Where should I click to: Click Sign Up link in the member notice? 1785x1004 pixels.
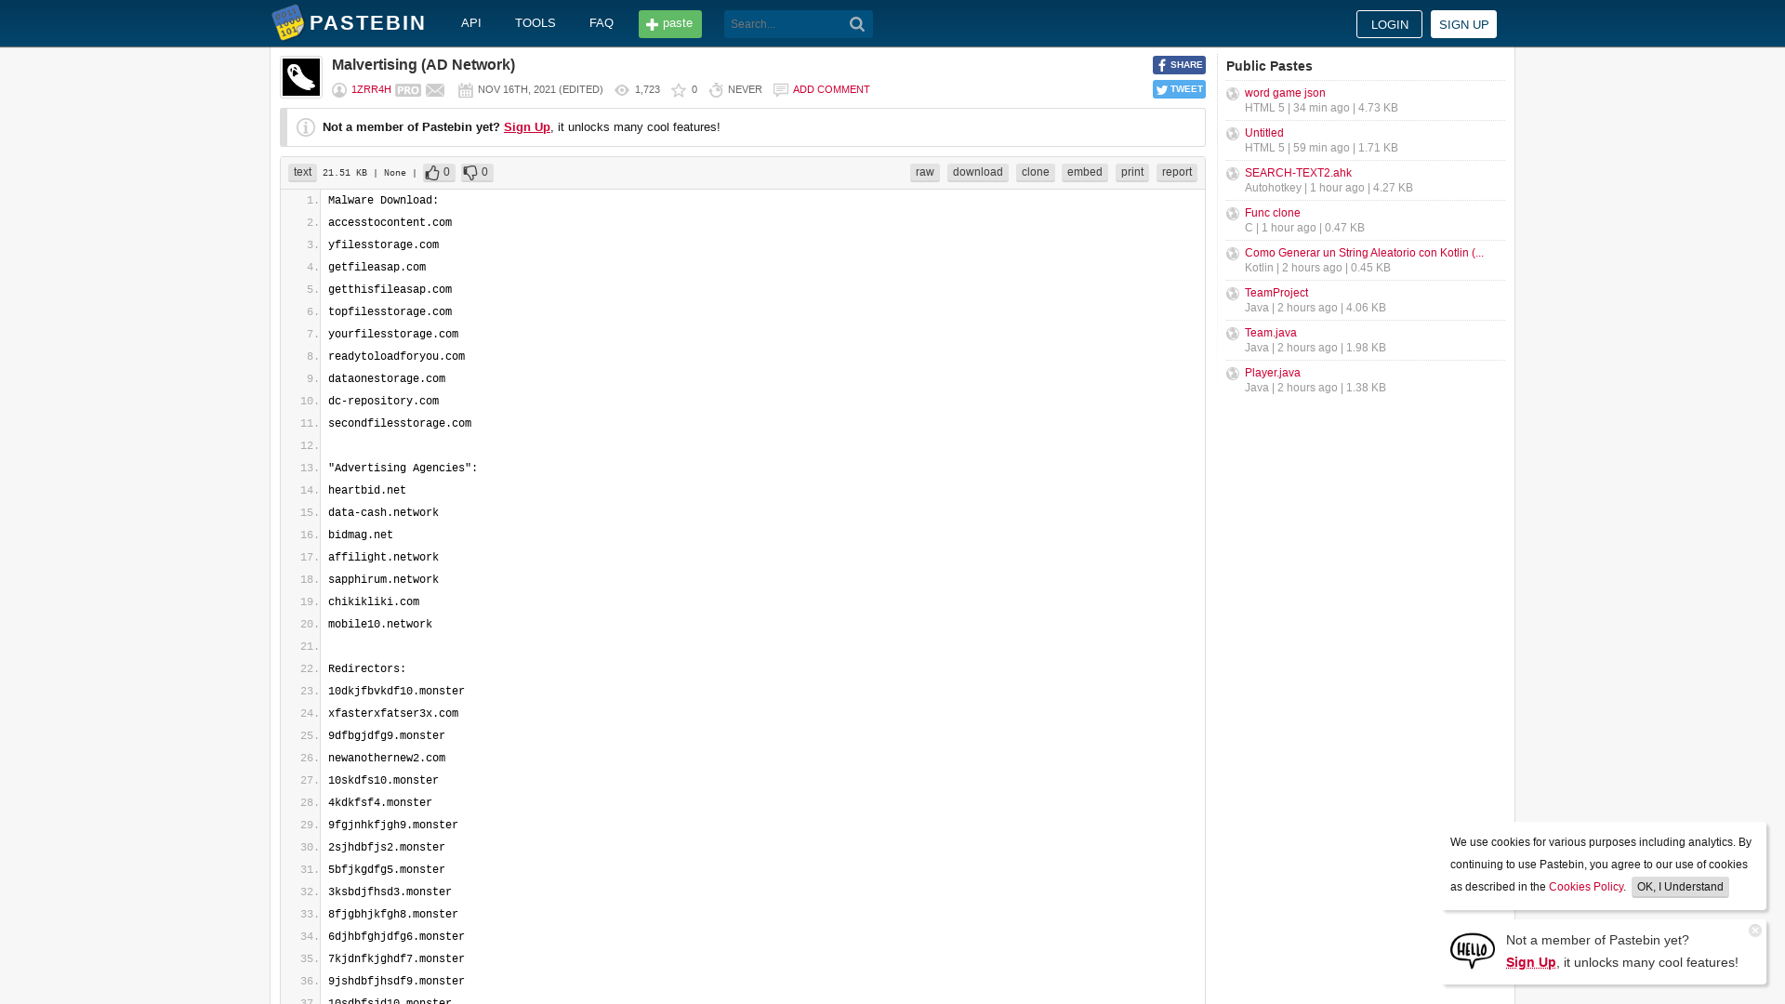527,127
